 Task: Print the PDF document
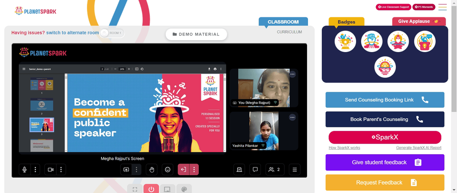[215, 69]
